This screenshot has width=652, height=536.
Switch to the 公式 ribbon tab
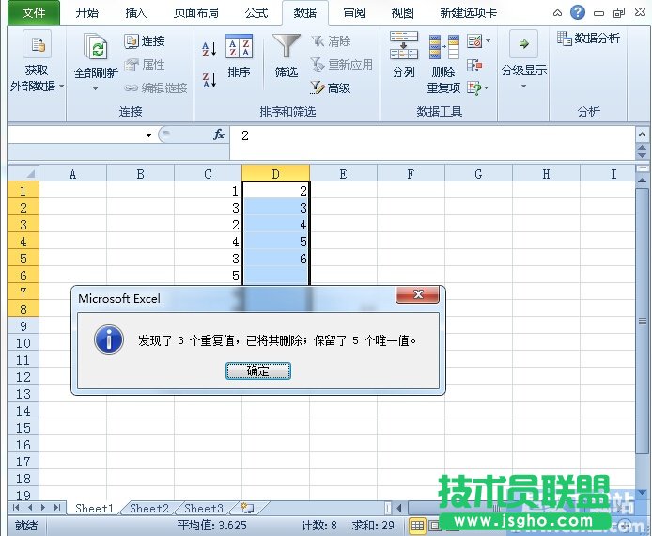pos(256,13)
